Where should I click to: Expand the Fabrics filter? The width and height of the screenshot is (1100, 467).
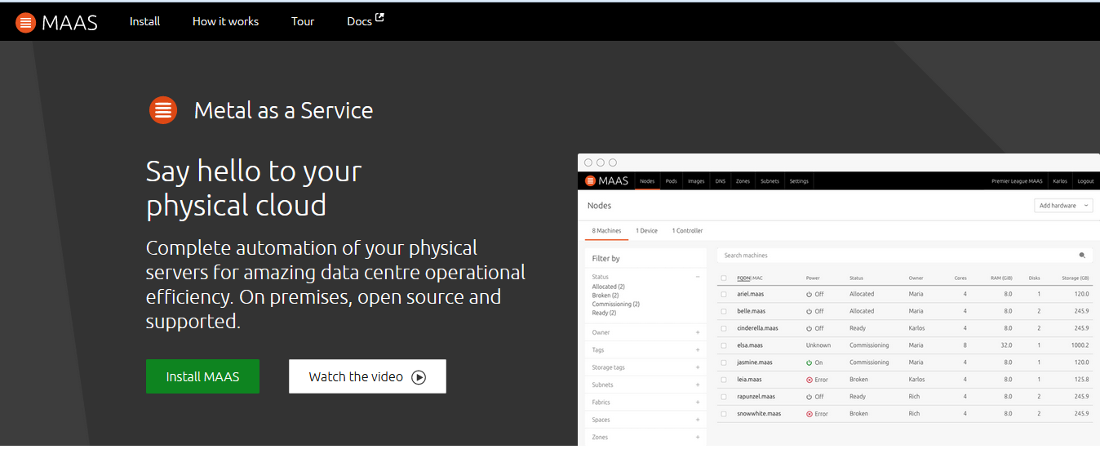(x=698, y=403)
